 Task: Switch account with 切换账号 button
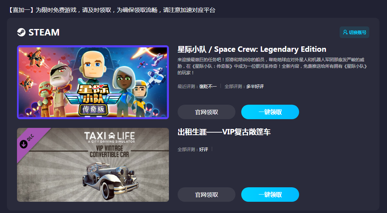(354, 32)
